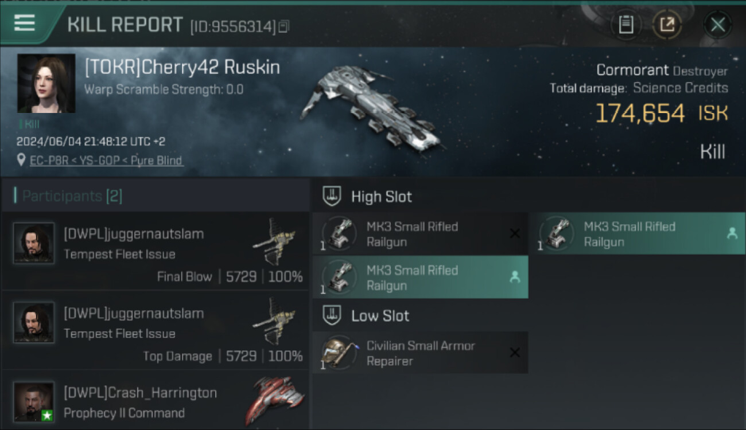Click the Cormorant ship image
The width and height of the screenshot is (746, 430).
pos(371,109)
